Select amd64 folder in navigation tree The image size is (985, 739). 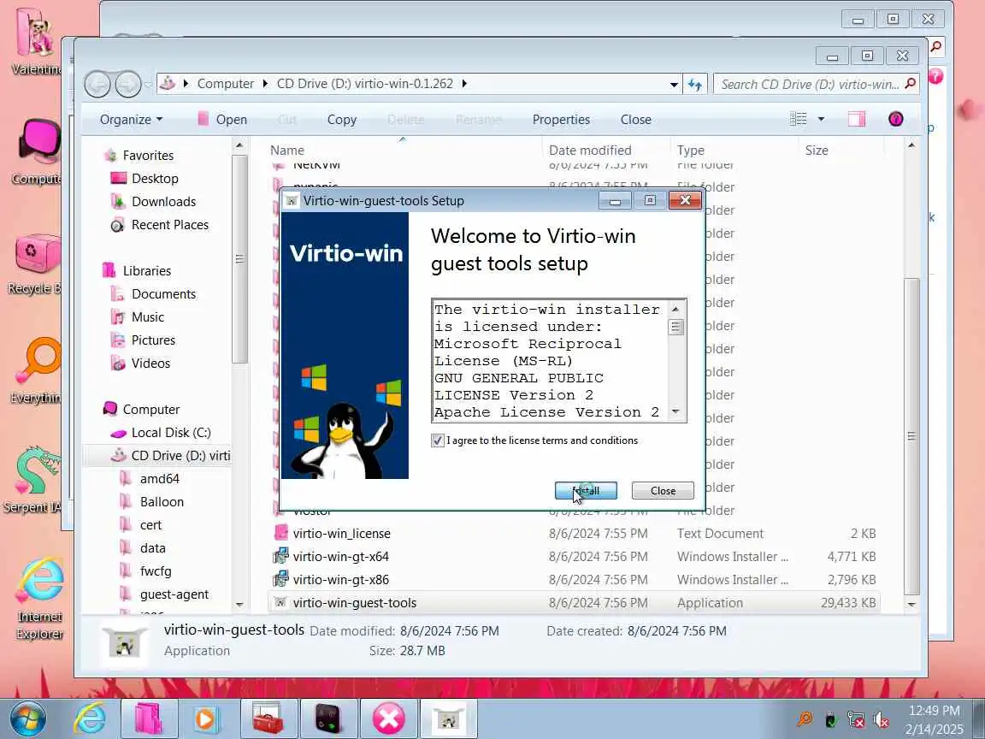[x=159, y=479]
